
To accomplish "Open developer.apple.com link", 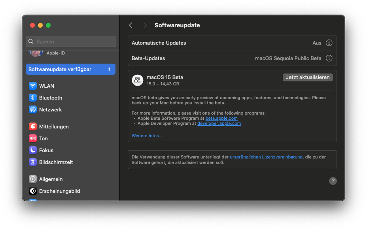I will coord(219,123).
